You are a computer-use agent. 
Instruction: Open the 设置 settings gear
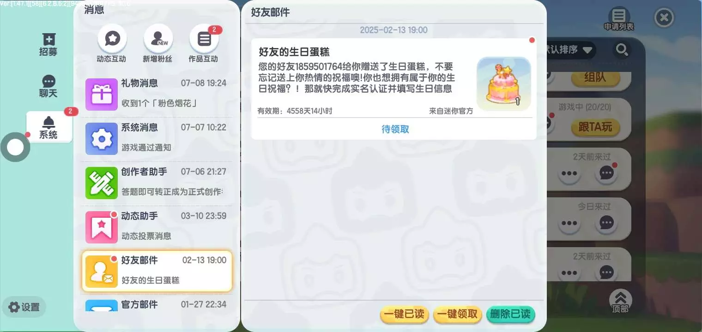(24, 307)
